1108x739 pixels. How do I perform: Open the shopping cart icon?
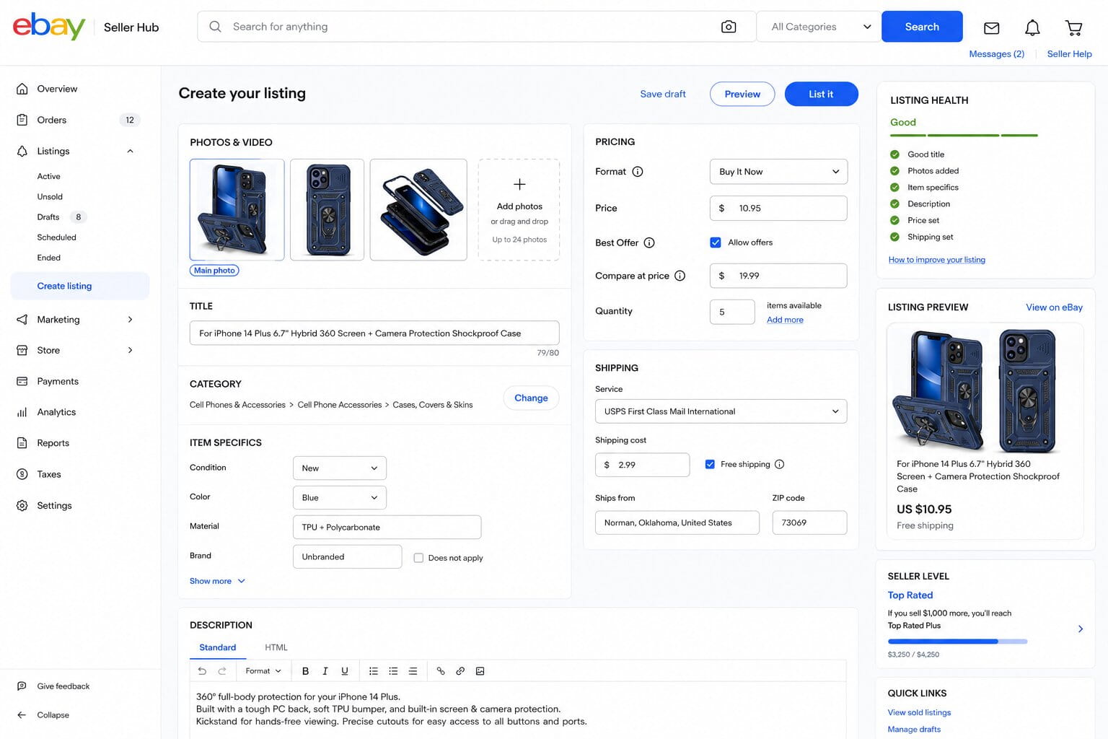(1073, 28)
